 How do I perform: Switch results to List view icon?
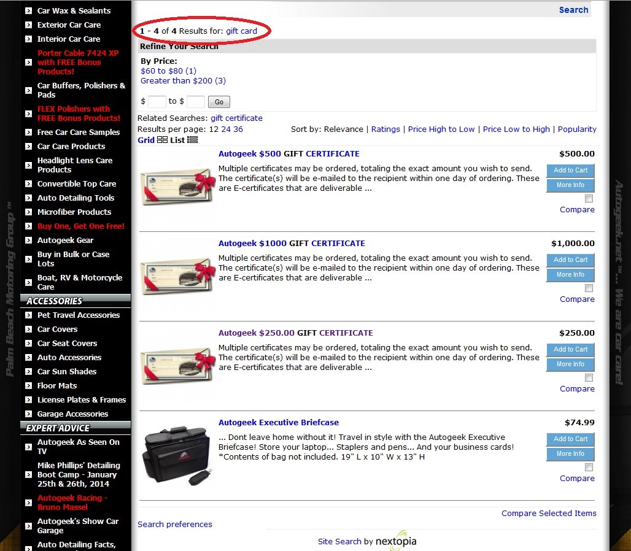[192, 139]
